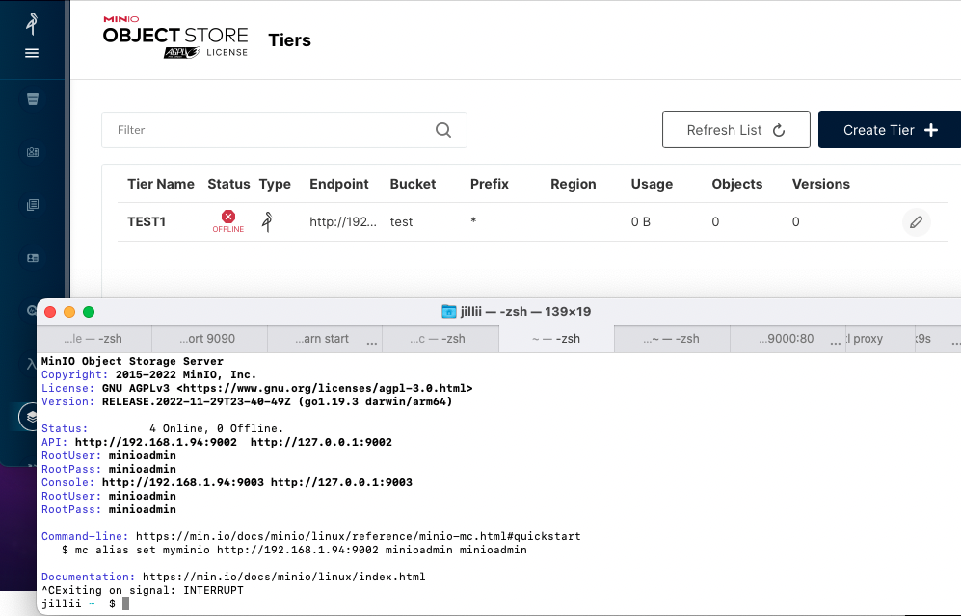The image size is (961, 616).
Task: Edit the TEST1 tier with pencil icon
Action: click(917, 222)
